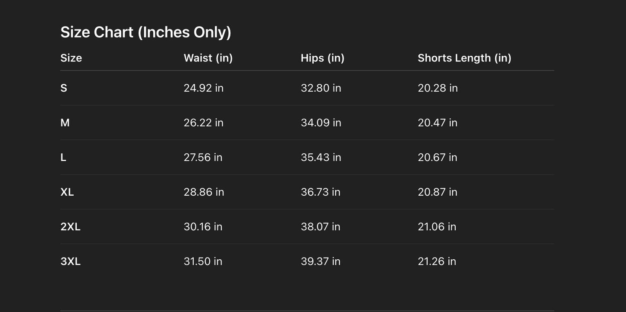Select the 20.47 in shorts length value
The height and width of the screenshot is (312, 626).
(437, 123)
